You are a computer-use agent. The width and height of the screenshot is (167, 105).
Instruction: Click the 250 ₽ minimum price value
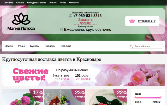pos(138,102)
